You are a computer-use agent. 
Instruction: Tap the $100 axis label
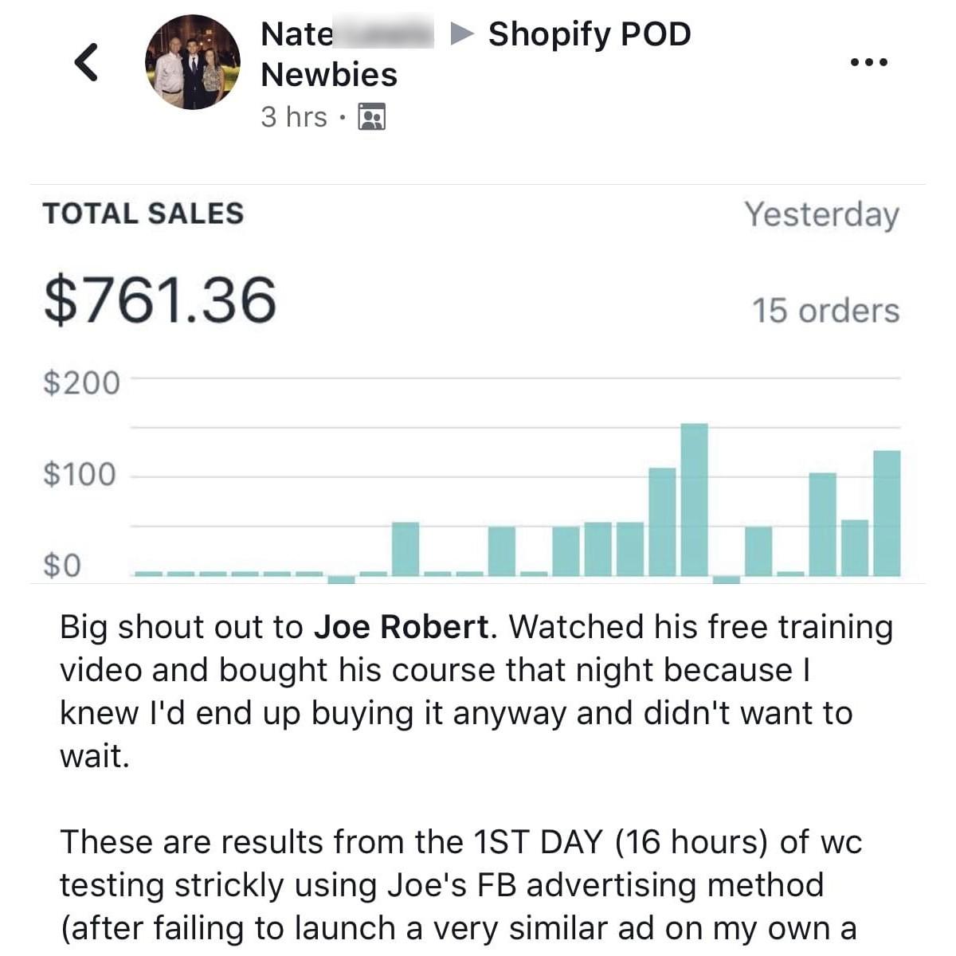tap(80, 475)
